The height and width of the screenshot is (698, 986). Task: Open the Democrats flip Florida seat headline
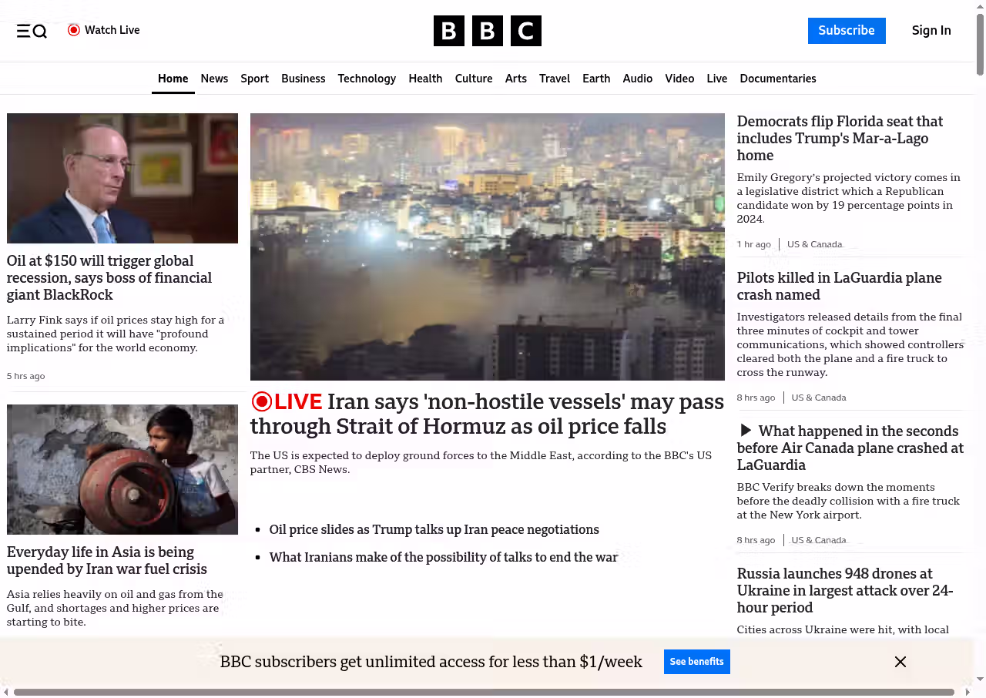(840, 138)
